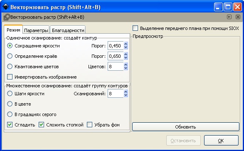Select the Определение краёв radio button
The height and width of the screenshot is (151, 244).
(10, 56)
